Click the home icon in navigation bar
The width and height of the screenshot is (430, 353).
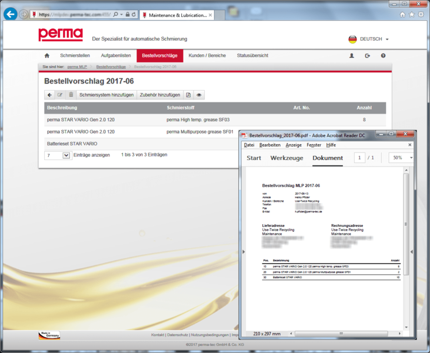click(x=47, y=56)
